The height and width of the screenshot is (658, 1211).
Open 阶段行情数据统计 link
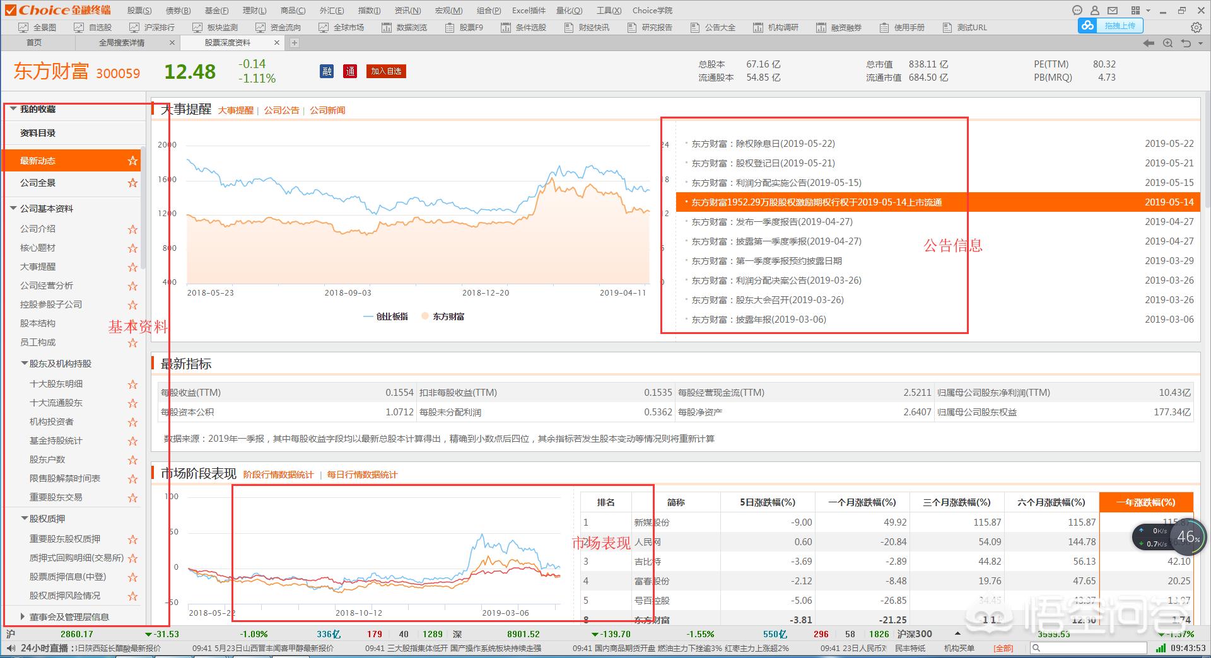[278, 475]
